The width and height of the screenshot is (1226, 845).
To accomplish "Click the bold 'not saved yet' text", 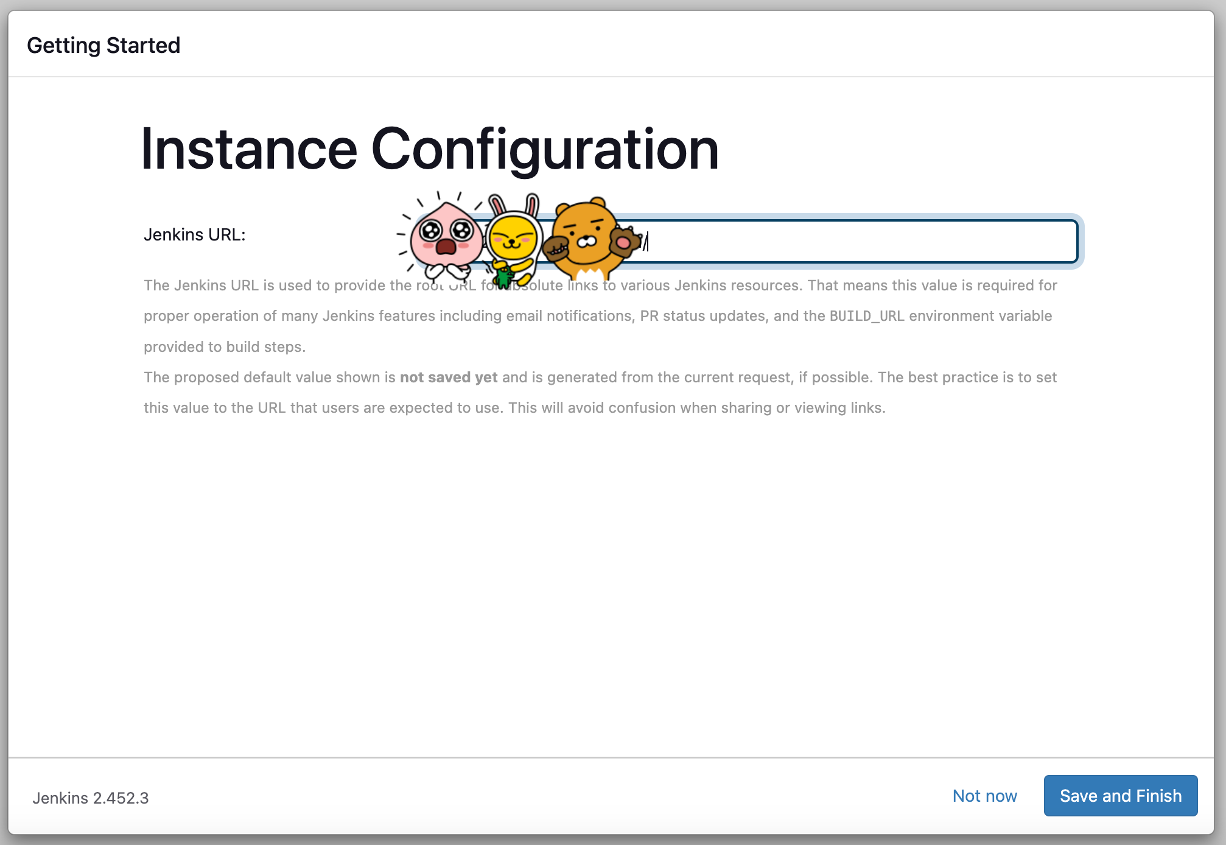I will (x=449, y=377).
